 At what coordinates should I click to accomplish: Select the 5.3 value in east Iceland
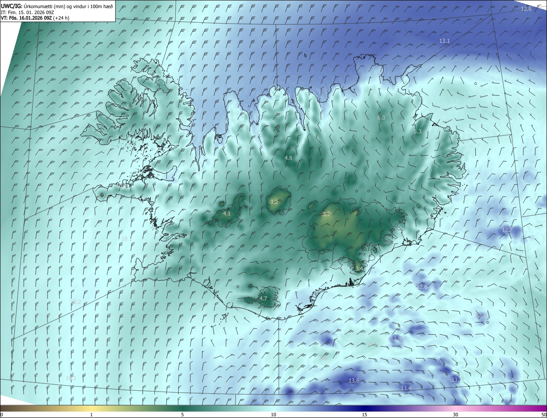coord(418,132)
